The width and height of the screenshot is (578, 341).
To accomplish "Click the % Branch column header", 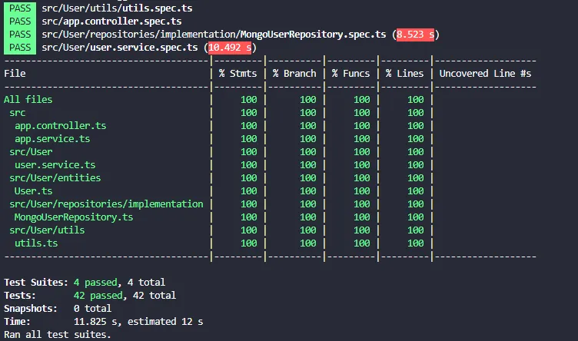I will (x=294, y=73).
